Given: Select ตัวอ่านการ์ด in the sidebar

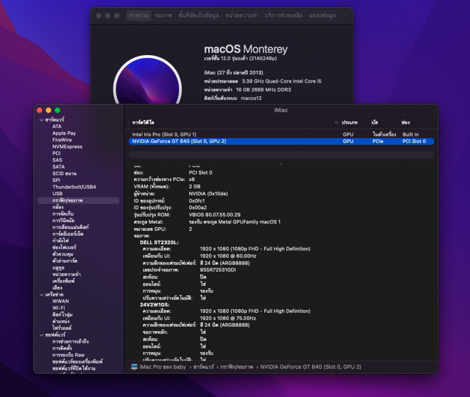Looking at the screenshot, I should [65, 261].
